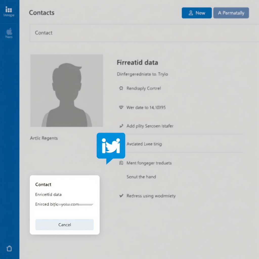259x259 pixels.
Task: Toggle the checkmark beside Redress using wodmiety
Action: 121,196
